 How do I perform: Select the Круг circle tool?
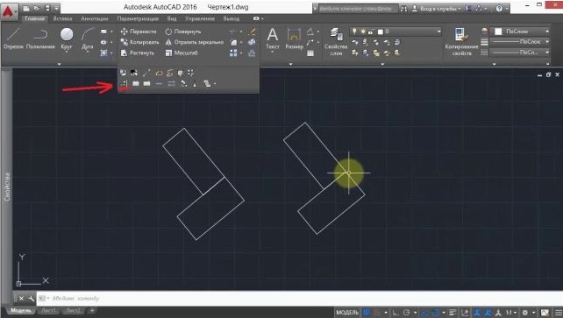[x=67, y=38]
